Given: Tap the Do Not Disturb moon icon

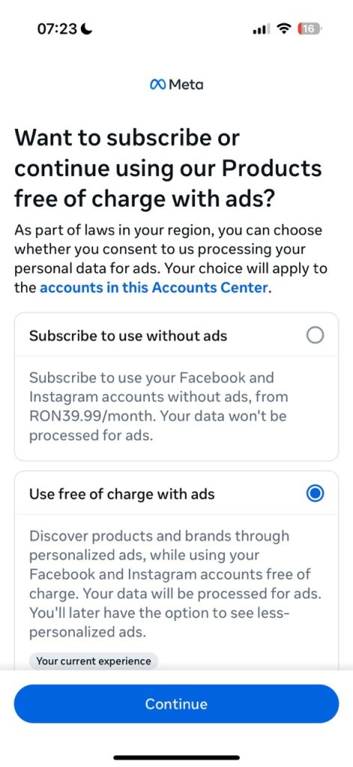Looking at the screenshot, I should click(87, 29).
